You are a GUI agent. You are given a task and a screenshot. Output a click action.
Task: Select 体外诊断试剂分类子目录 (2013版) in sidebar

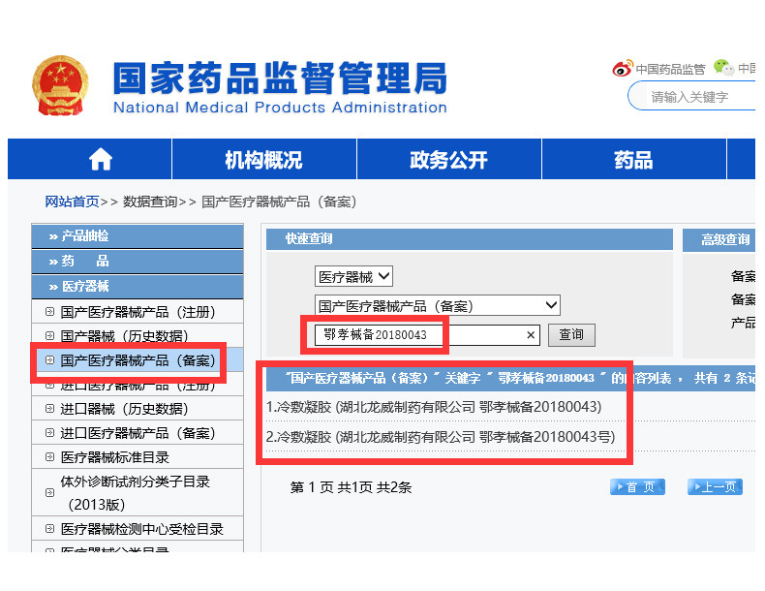click(x=136, y=492)
